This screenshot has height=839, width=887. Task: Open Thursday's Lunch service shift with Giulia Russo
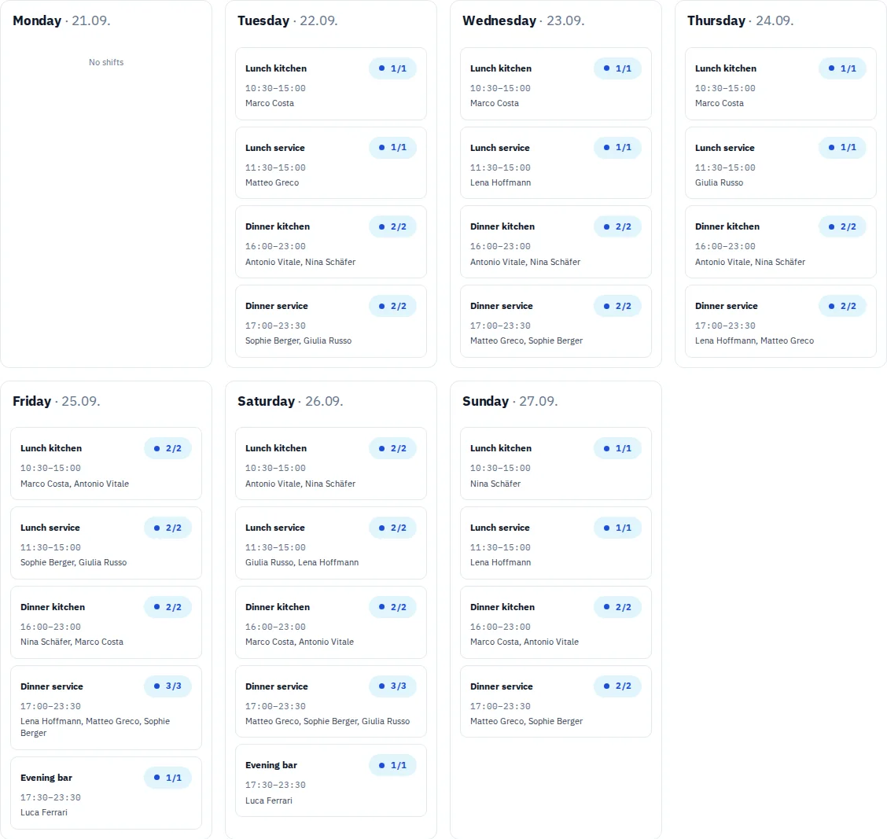781,163
